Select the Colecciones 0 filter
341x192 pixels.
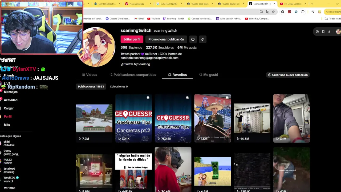coord(119,86)
